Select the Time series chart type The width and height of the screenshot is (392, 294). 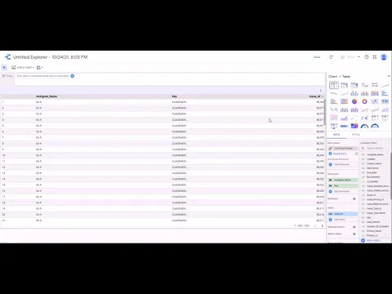pyautogui.click(x=385, y=85)
